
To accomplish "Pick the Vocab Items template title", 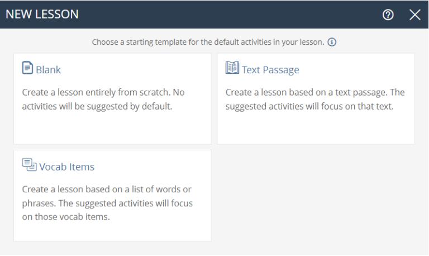I will (66, 167).
